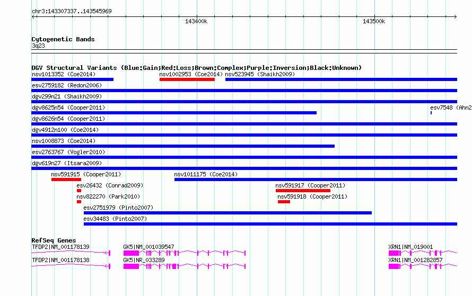Select the small red nsv822270 loss marker
Screen dimensions: 472x296
[79, 202]
